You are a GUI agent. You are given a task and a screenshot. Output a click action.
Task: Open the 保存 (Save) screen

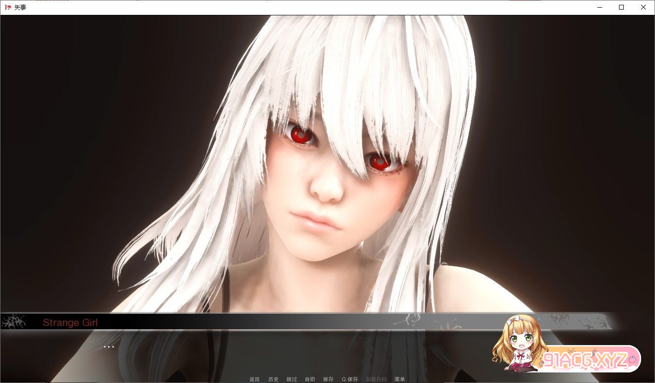[328, 379]
